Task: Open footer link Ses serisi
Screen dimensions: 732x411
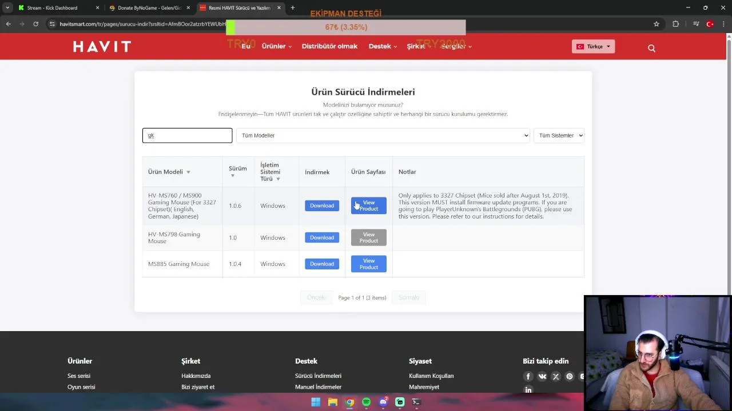Action: (79, 376)
